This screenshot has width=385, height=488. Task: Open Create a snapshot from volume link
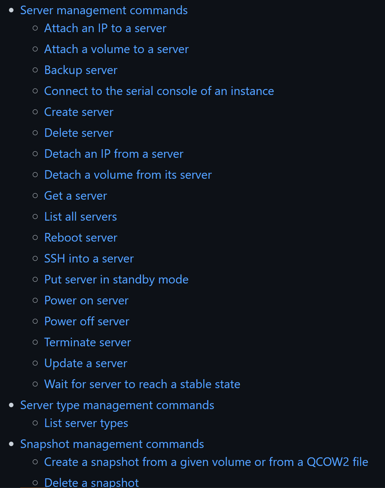tap(206, 462)
